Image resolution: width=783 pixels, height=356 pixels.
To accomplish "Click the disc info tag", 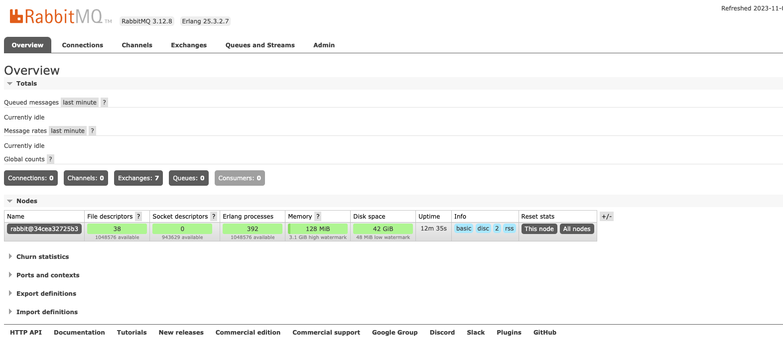I will (483, 229).
